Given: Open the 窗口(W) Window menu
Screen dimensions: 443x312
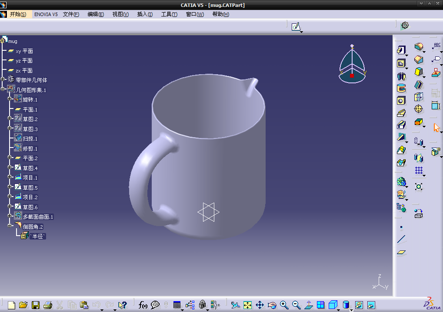Looking at the screenshot, I should pyautogui.click(x=195, y=14).
